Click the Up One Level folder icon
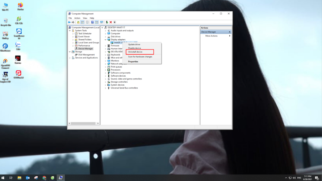The height and width of the screenshot is (181, 322). coord(78,22)
